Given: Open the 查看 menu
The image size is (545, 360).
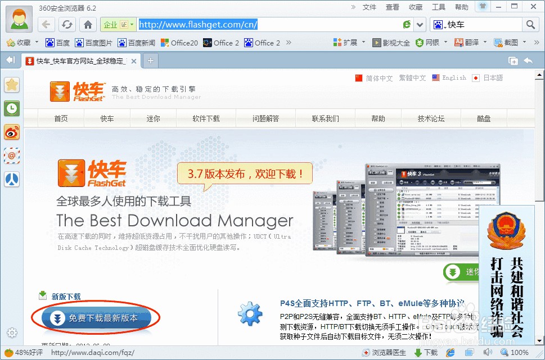Looking at the screenshot, I should pos(392,7).
